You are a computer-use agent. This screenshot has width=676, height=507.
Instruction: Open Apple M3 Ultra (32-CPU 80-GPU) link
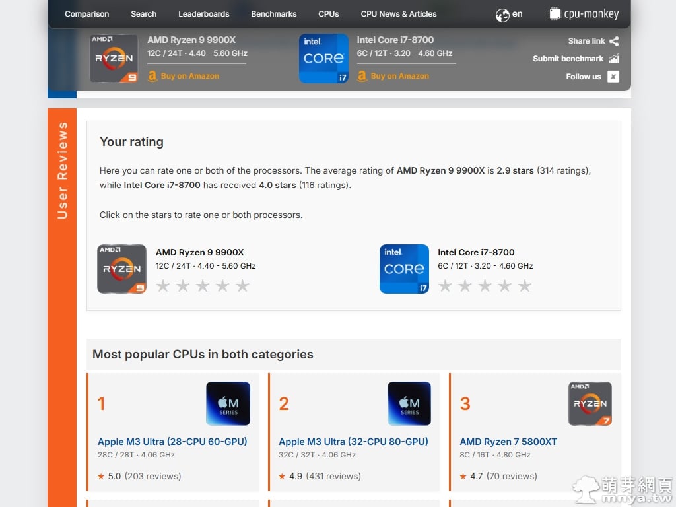coord(353,442)
